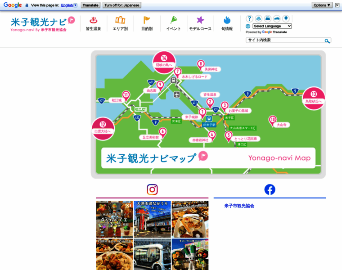
Task: Click the site search input field
Action: point(285,40)
